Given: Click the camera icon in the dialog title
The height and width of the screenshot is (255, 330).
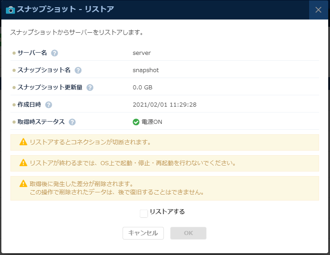Looking at the screenshot, I should click(10, 10).
